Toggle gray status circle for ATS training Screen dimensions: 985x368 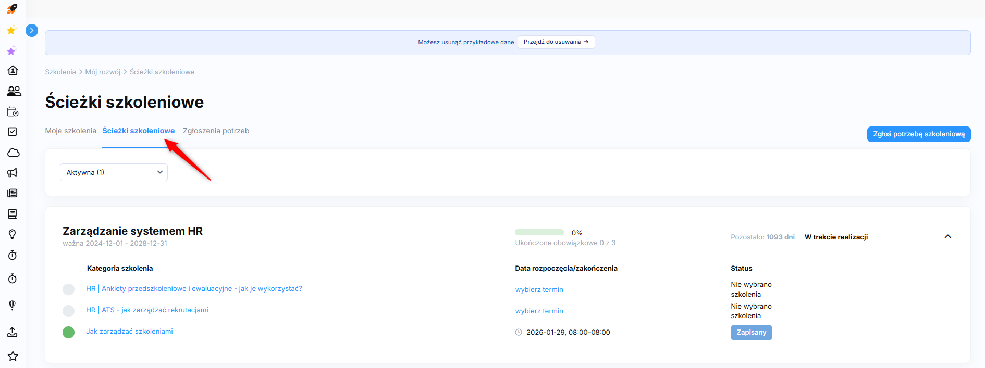pos(68,311)
